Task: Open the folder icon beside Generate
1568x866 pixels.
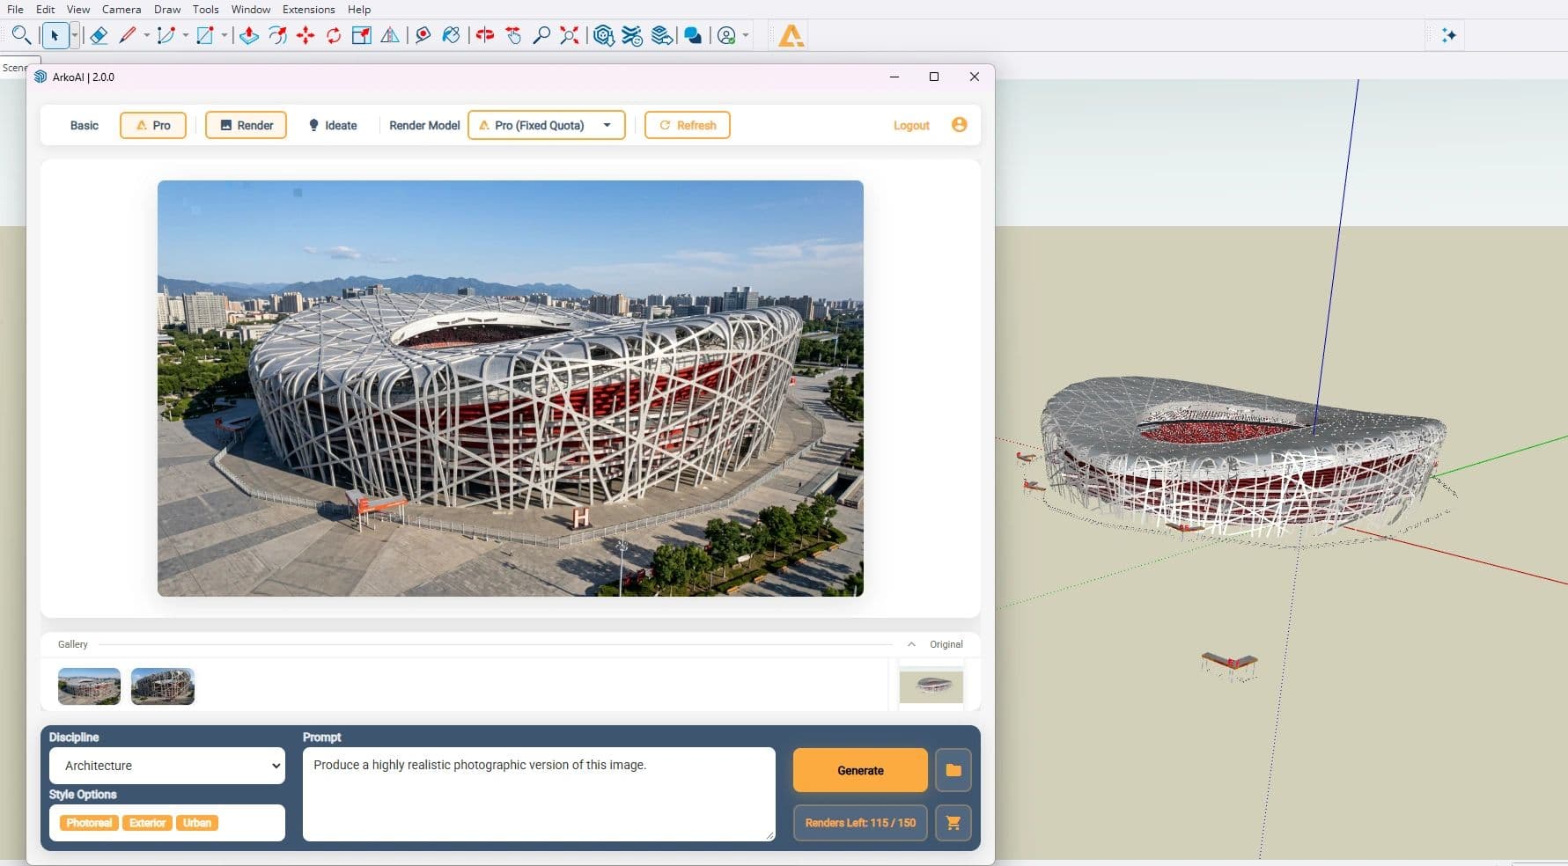Action: [x=953, y=770]
